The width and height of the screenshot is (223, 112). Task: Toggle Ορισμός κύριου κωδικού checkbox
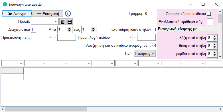[x=209, y=14]
